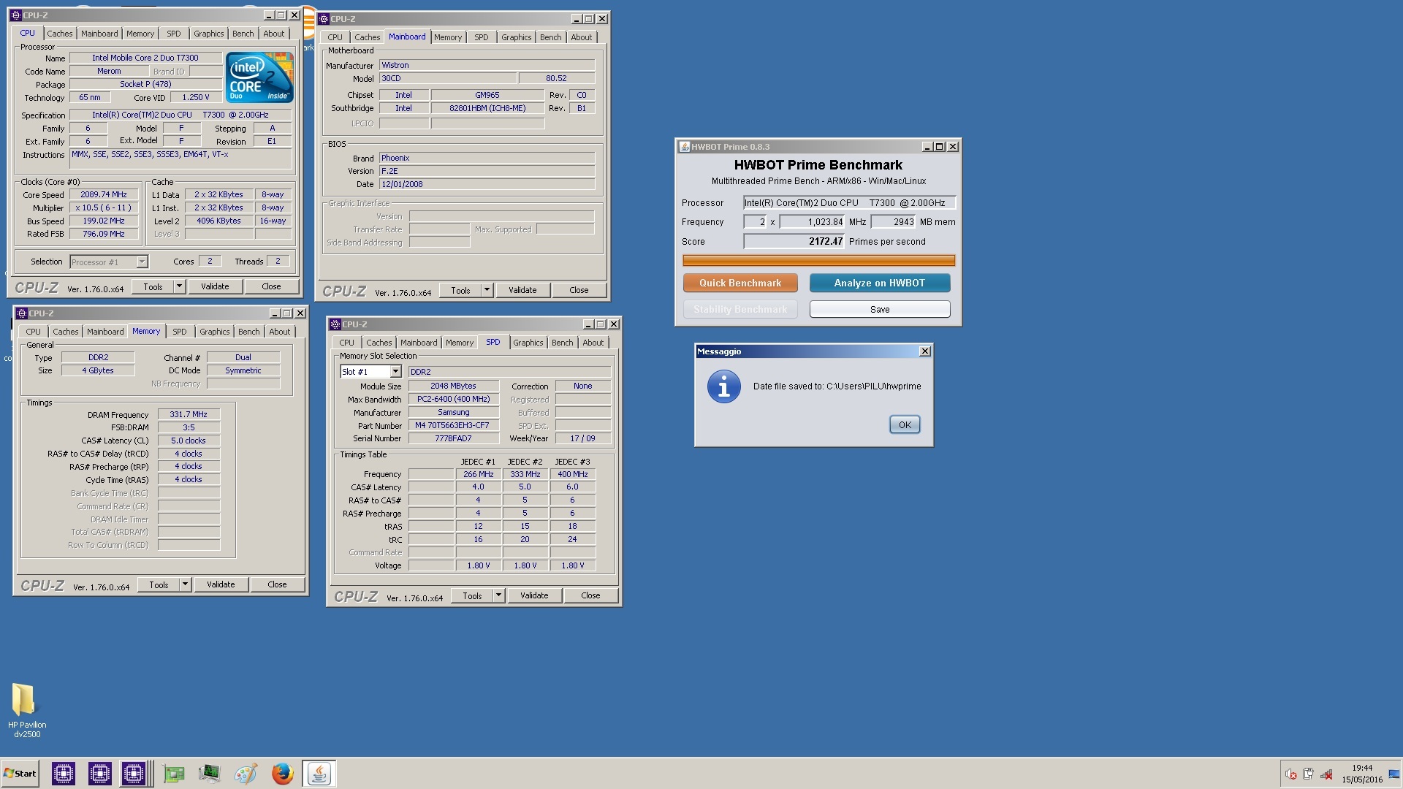Switch to Bench tab in CPU window
This screenshot has width=1403, height=789.
click(x=243, y=34)
